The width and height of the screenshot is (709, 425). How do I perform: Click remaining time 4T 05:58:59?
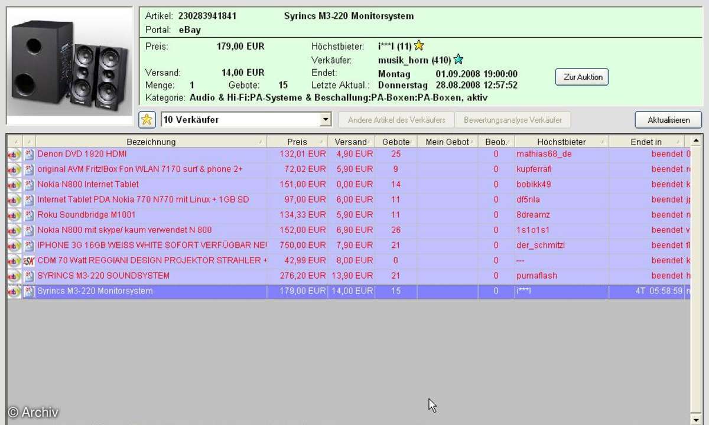659,291
